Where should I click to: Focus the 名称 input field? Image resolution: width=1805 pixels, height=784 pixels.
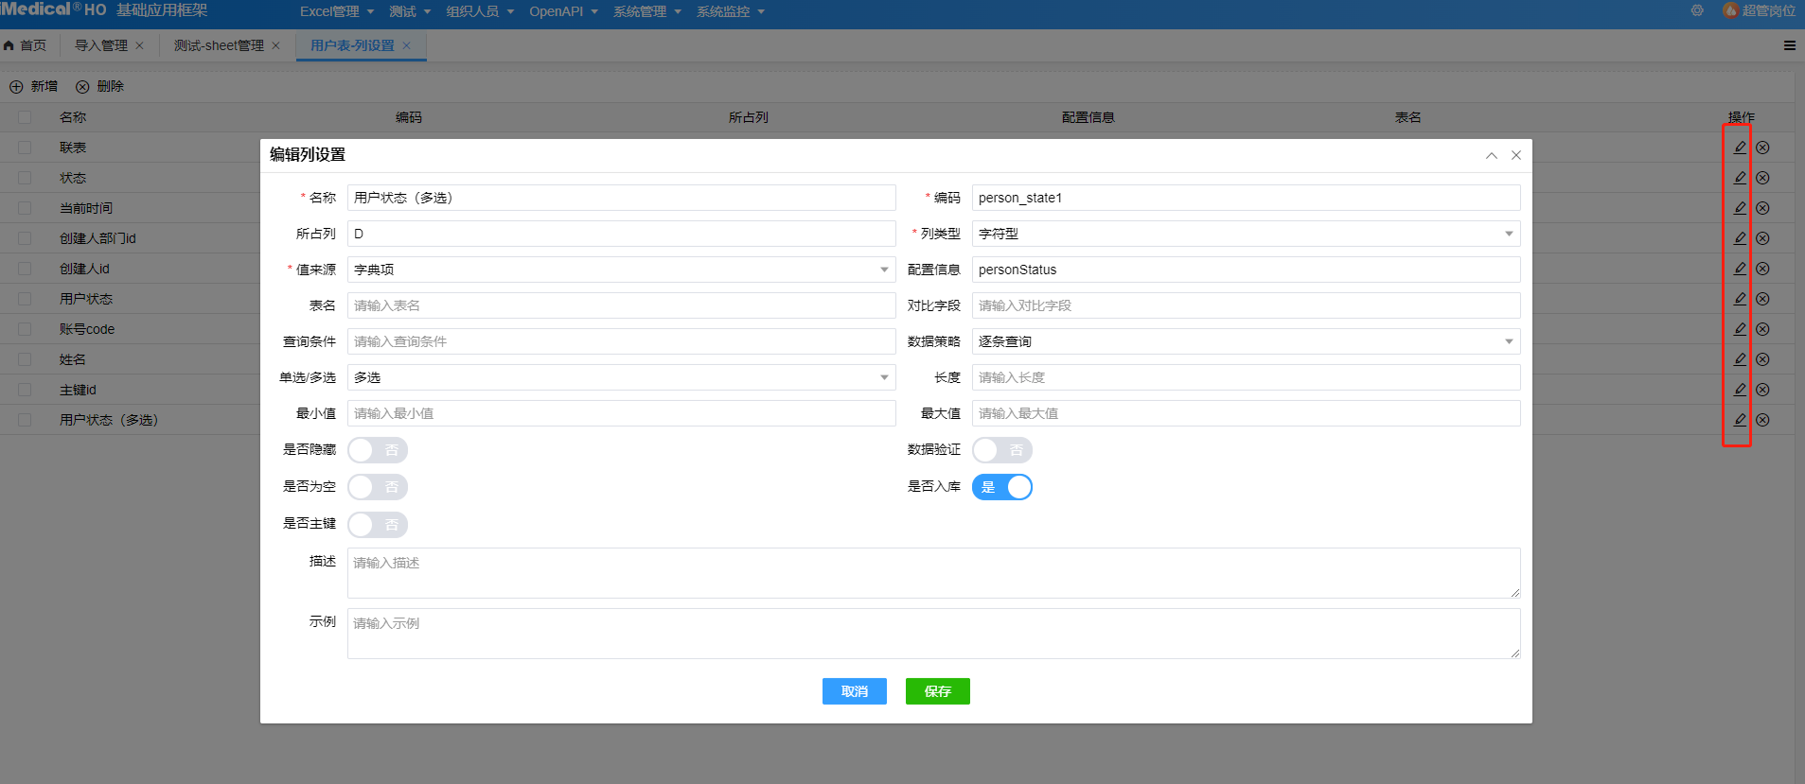tap(622, 198)
